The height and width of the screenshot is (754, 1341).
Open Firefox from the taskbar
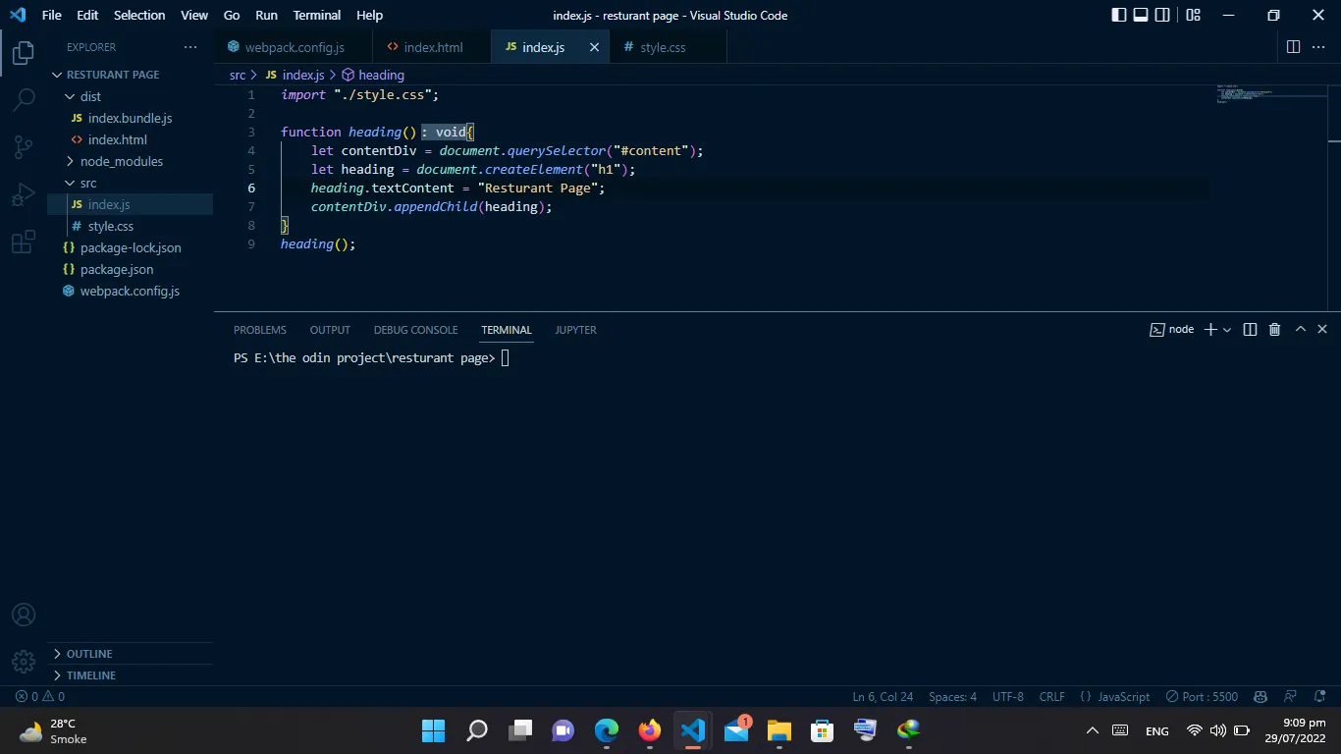(650, 730)
